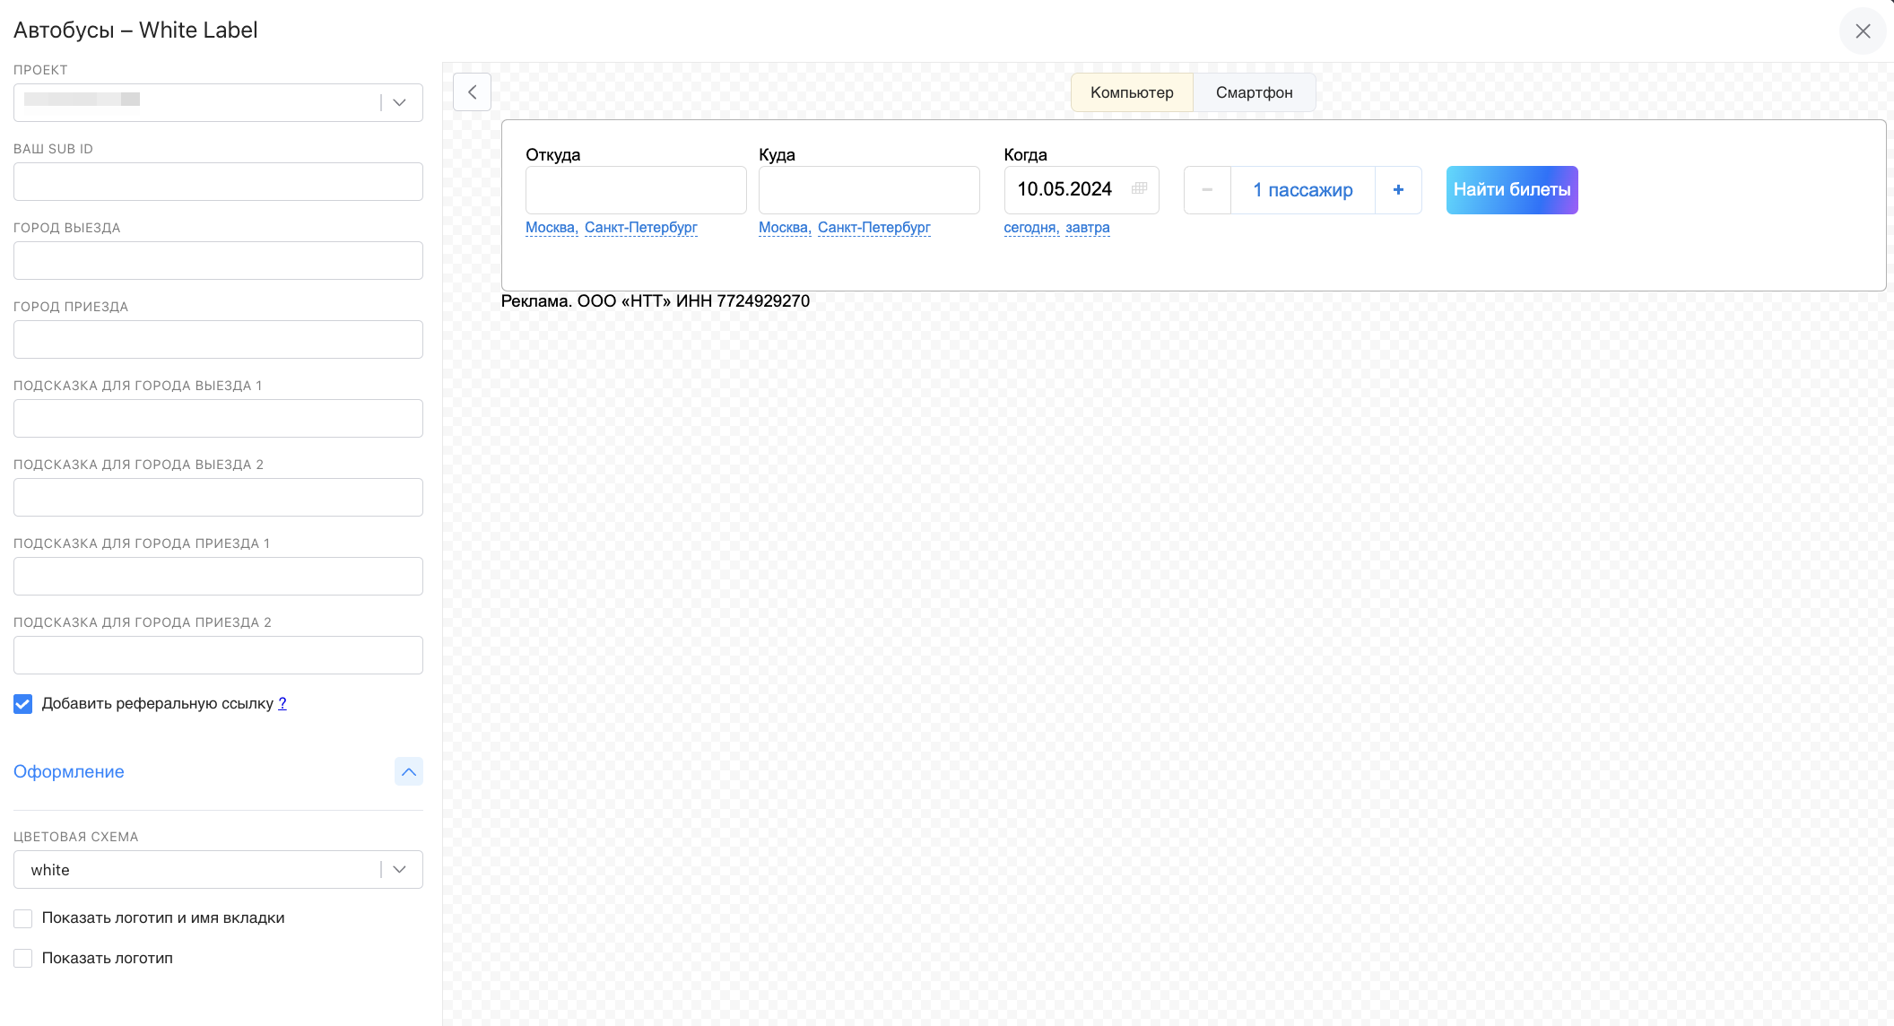Pick the завтра date shortcut
Screen dimensions: 1894x1026
(x=1088, y=228)
